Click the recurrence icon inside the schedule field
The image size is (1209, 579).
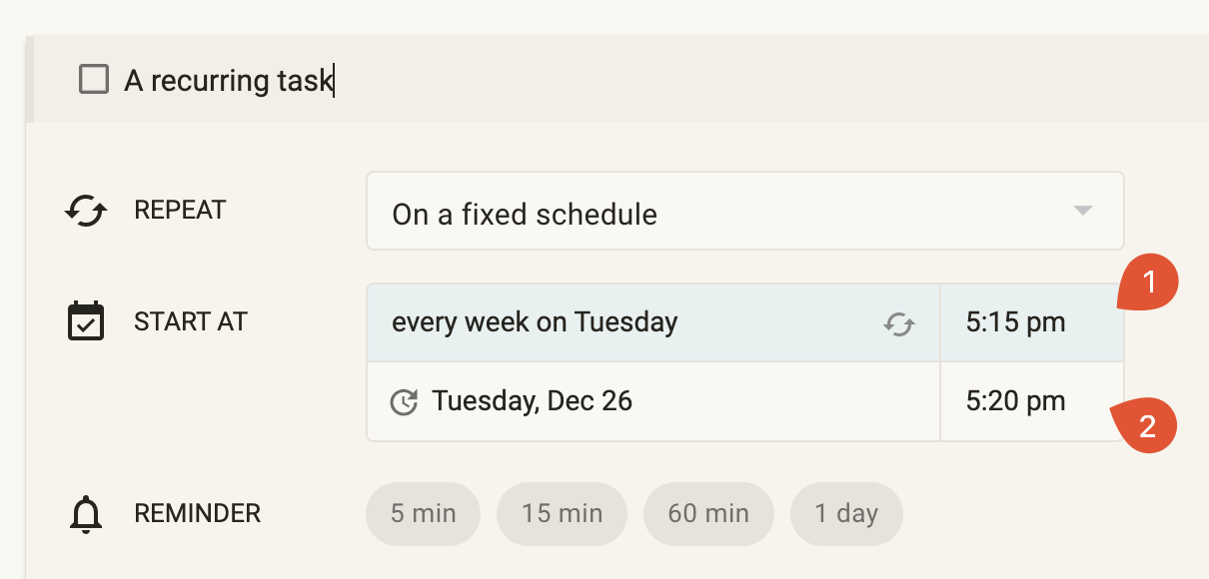[899, 323]
